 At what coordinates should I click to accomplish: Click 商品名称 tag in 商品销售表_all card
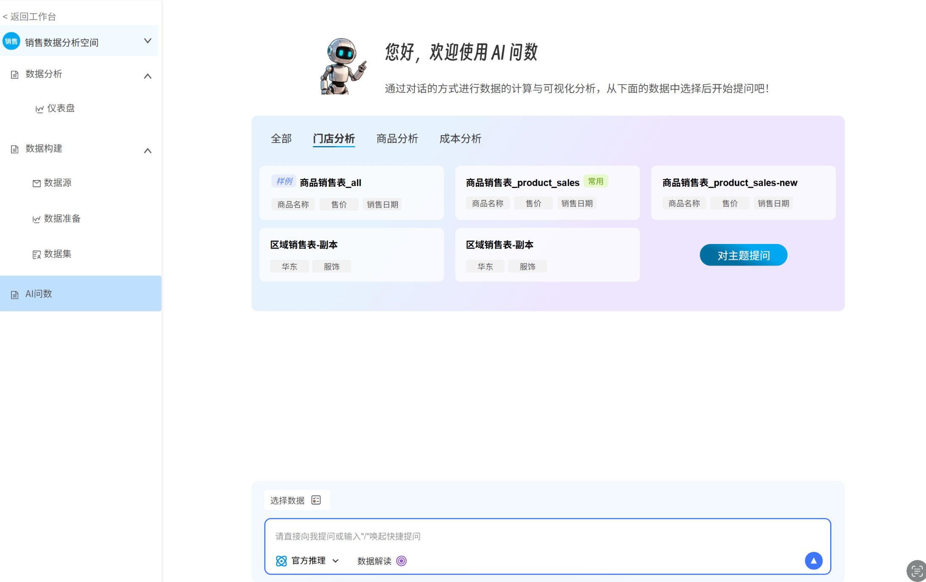(293, 205)
